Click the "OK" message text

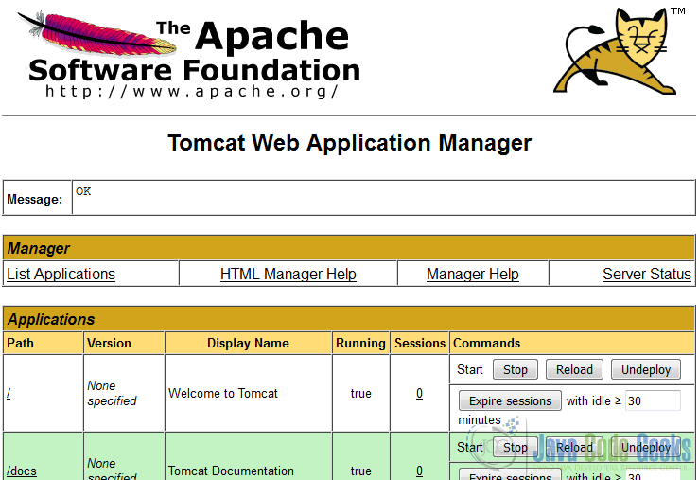(x=83, y=191)
